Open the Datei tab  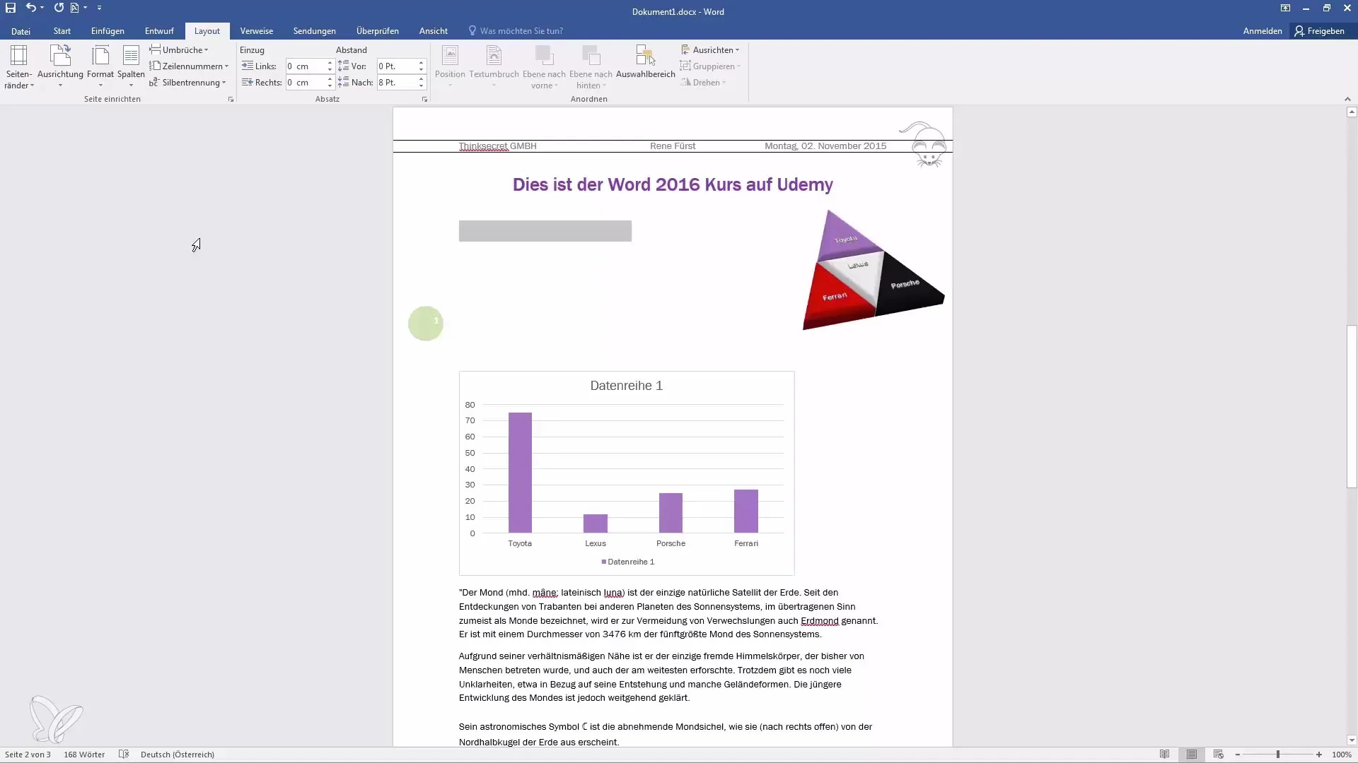[21, 31]
